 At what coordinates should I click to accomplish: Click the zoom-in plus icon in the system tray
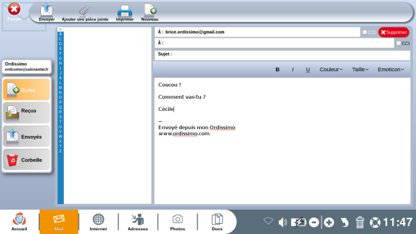329,222
